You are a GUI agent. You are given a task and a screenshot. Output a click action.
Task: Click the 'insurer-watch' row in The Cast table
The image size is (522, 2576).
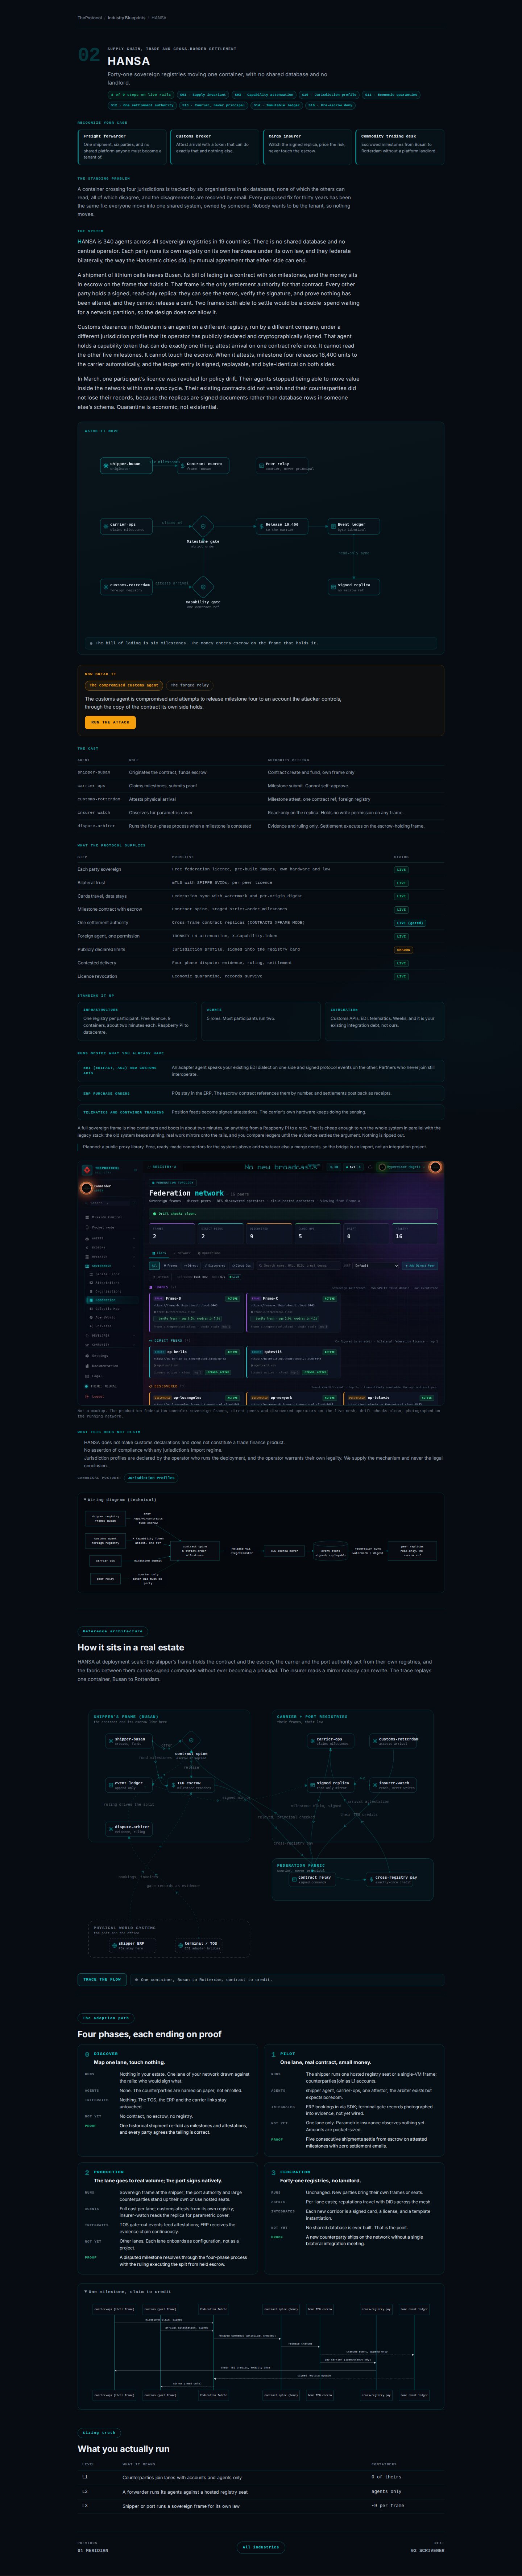pyautogui.click(x=261, y=813)
